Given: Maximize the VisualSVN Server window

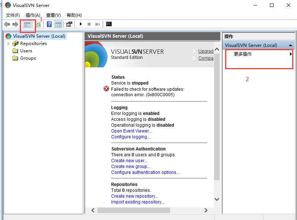Looking at the screenshot, I should [272, 5].
